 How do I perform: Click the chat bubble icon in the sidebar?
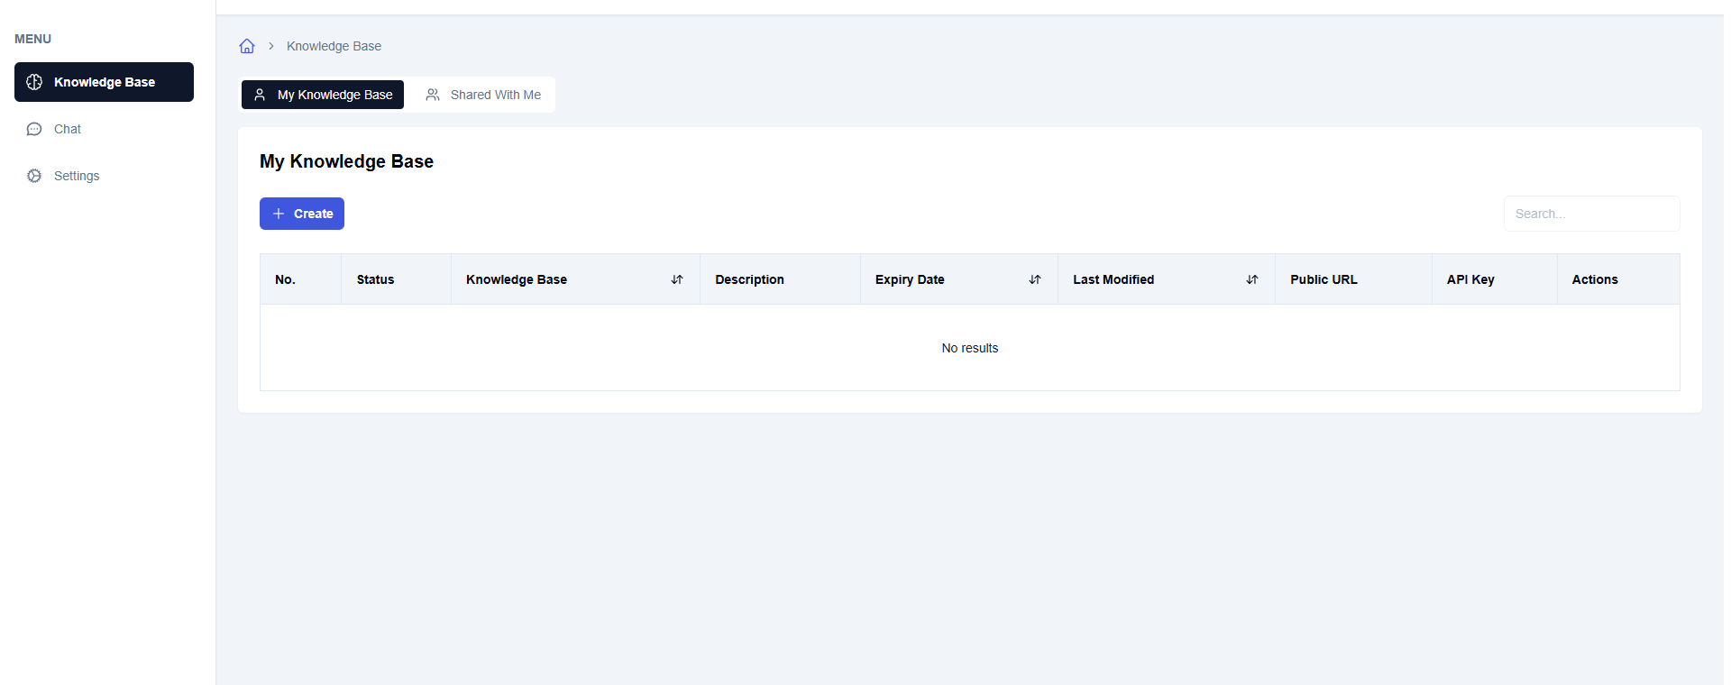click(34, 129)
